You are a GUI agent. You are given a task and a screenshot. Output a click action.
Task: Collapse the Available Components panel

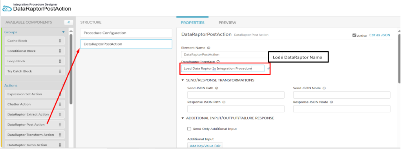pos(68,23)
